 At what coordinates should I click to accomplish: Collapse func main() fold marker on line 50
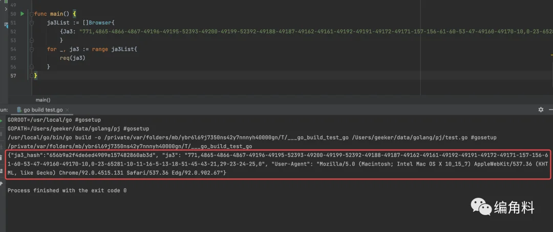tap(32, 14)
